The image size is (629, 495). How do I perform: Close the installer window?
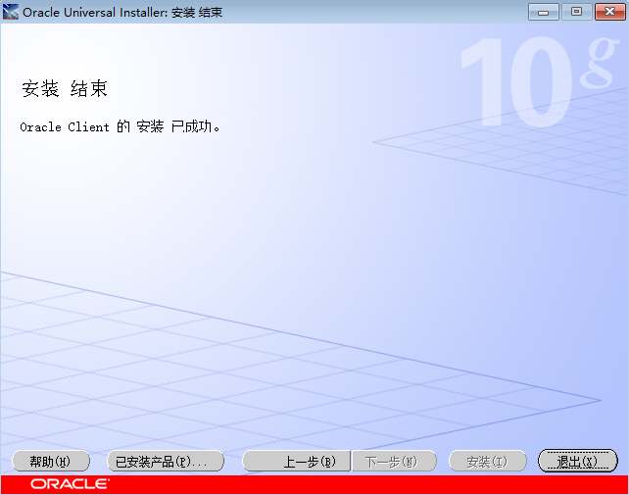(609, 12)
